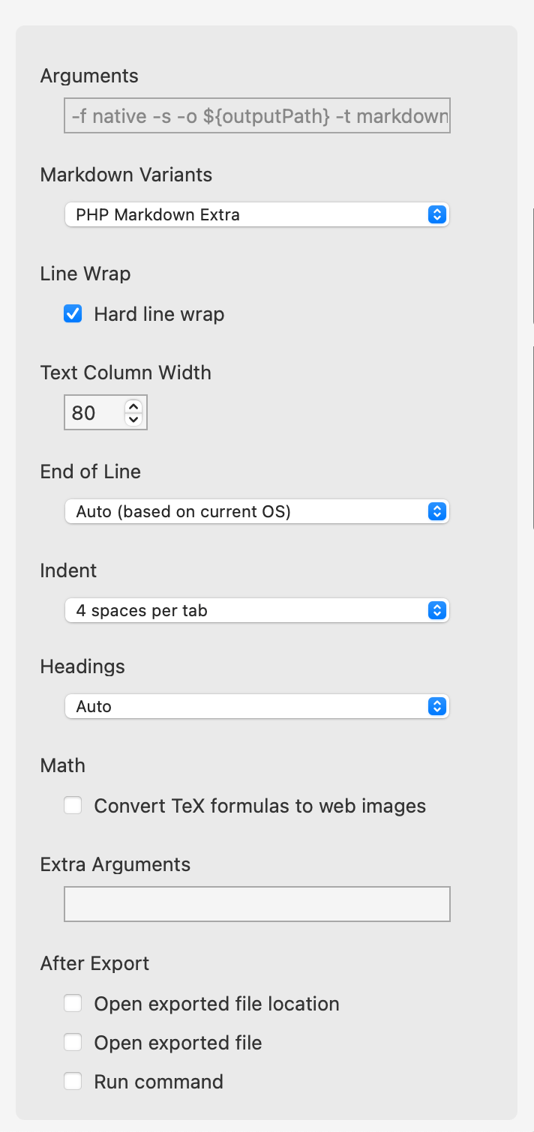The image size is (534, 1132).
Task: Decrease Text Column Width with down stepper
Action: [x=133, y=419]
